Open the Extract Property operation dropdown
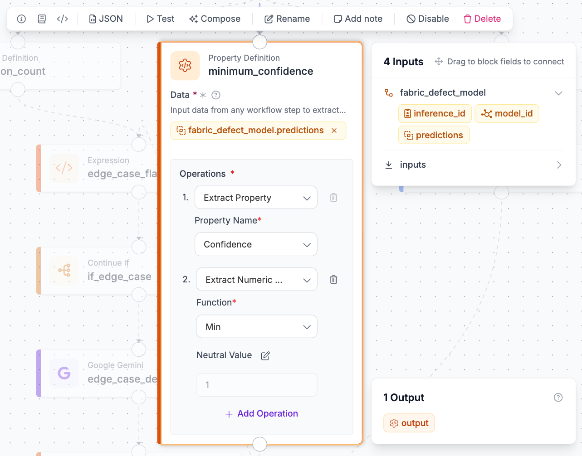 point(256,198)
